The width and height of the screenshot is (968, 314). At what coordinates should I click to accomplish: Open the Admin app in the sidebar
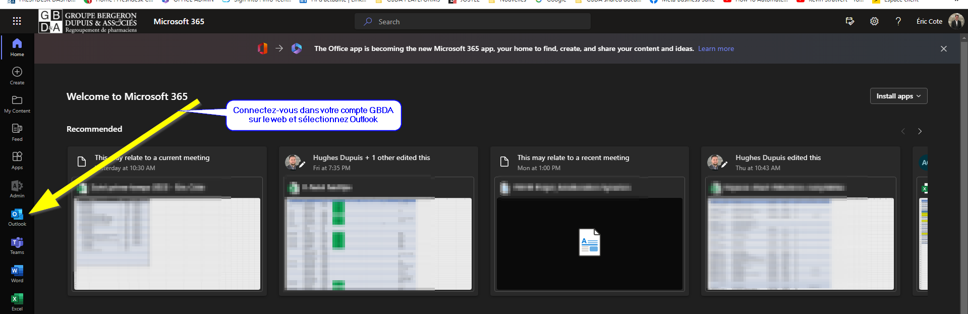coord(17,189)
